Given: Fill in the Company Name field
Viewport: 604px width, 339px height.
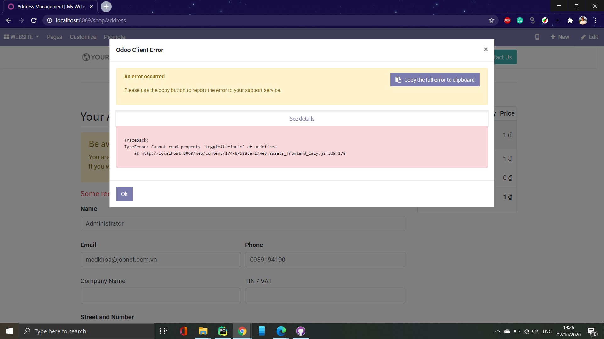Looking at the screenshot, I should click(x=161, y=296).
